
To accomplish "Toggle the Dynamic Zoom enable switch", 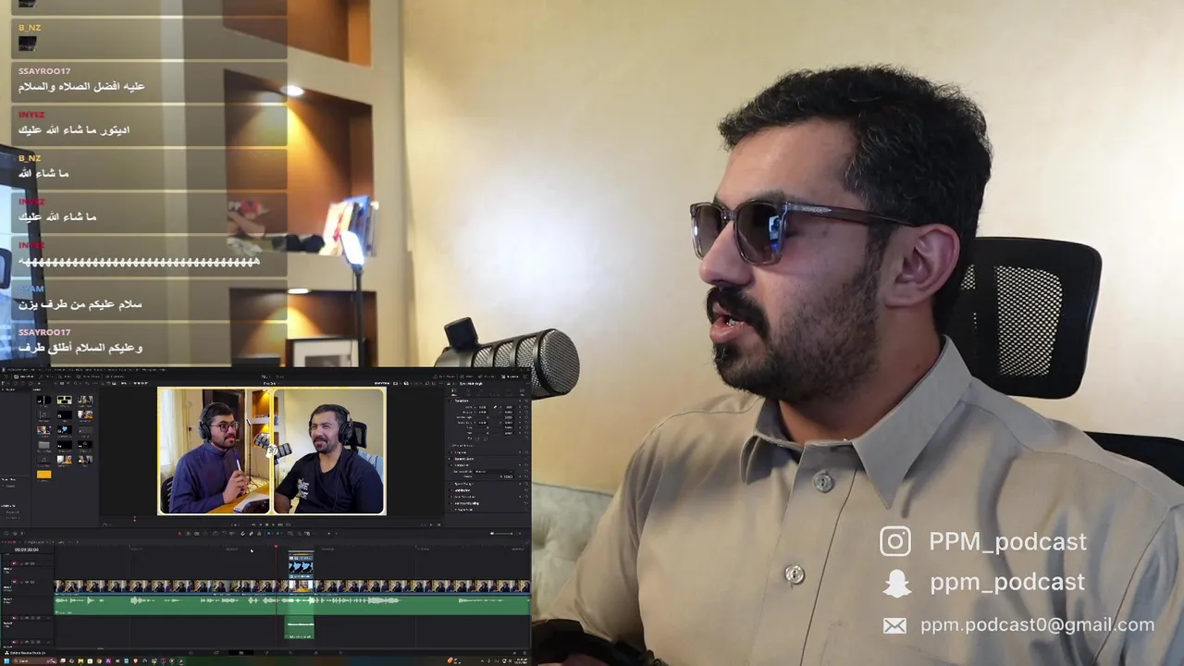I will (x=451, y=459).
